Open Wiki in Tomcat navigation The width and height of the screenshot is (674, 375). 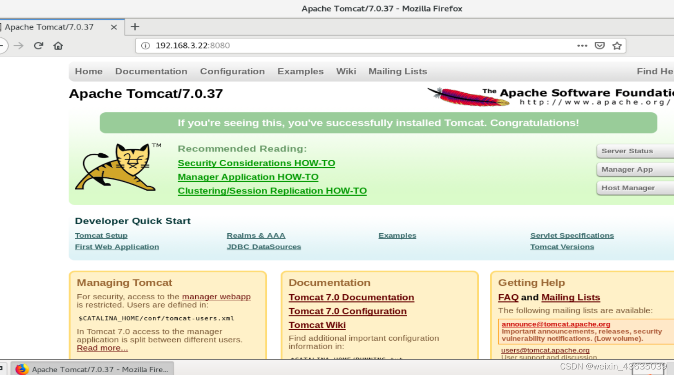click(346, 72)
